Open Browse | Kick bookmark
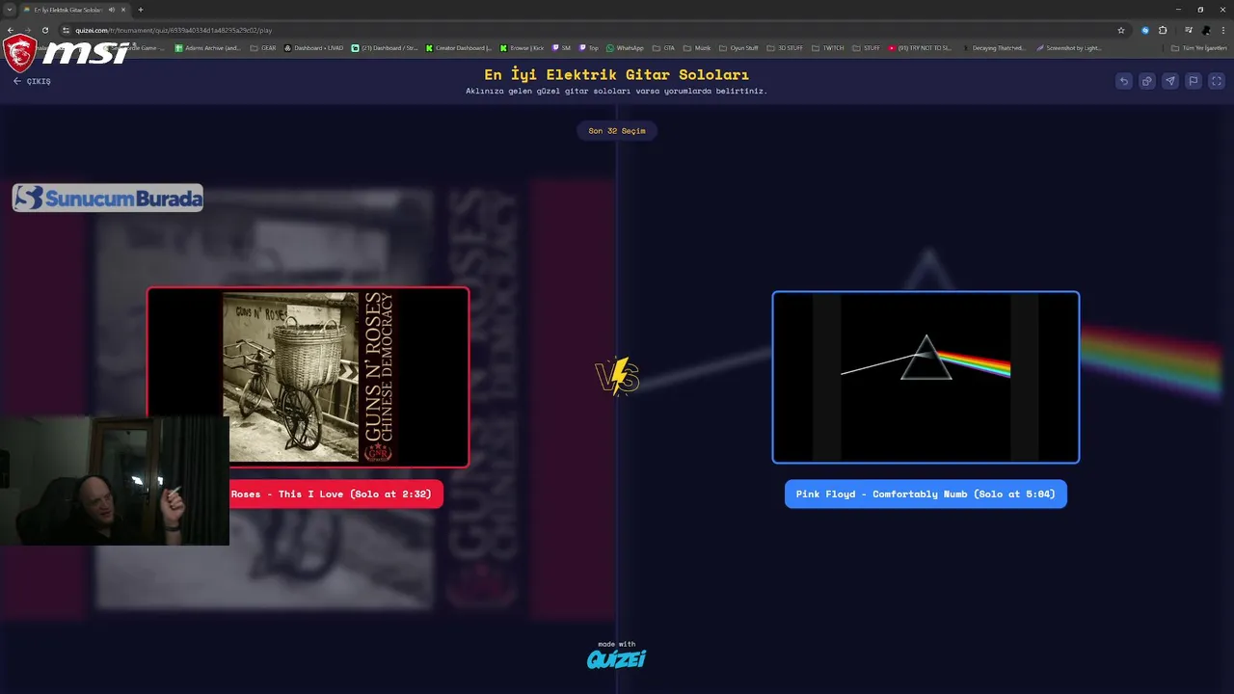The width and height of the screenshot is (1234, 694). (522, 47)
